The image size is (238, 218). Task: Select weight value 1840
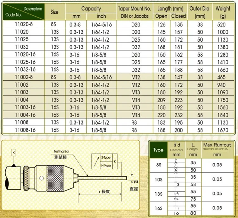(x=223, y=115)
